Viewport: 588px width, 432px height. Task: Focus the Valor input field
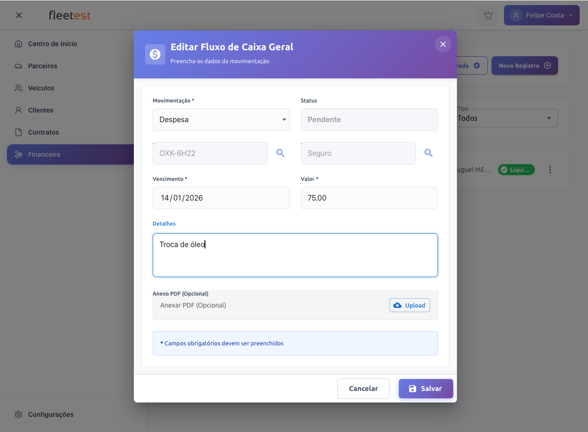(369, 198)
